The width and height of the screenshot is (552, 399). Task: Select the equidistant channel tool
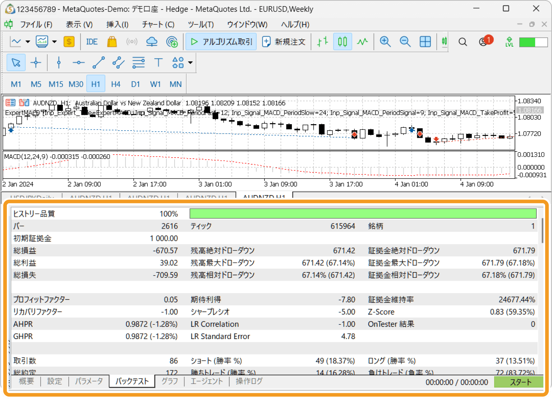click(x=118, y=63)
